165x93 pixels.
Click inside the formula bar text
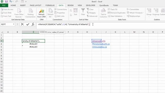64,24
